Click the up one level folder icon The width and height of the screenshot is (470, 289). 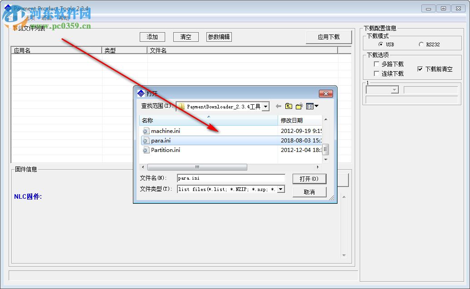click(x=289, y=106)
